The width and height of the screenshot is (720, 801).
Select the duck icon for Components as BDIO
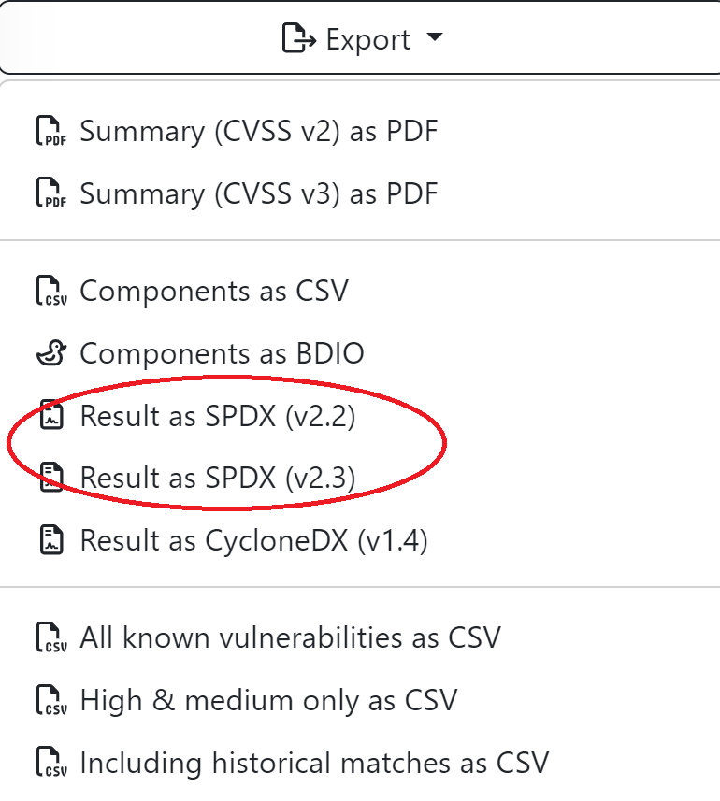(50, 353)
